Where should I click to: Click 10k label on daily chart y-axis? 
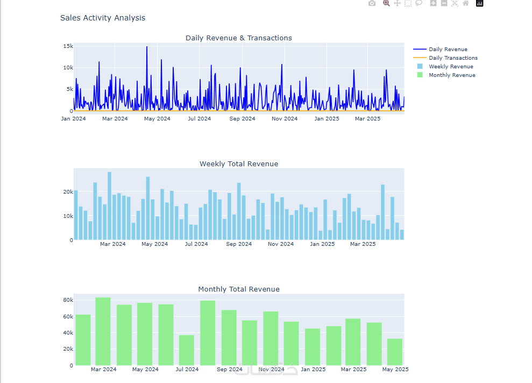click(x=68, y=67)
